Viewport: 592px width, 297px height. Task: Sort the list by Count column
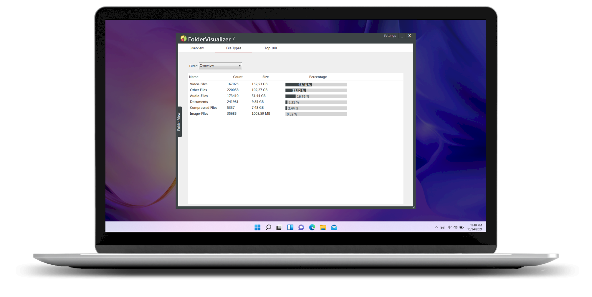[238, 77]
